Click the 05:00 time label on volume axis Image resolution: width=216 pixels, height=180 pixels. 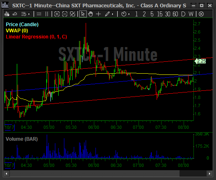(49, 165)
